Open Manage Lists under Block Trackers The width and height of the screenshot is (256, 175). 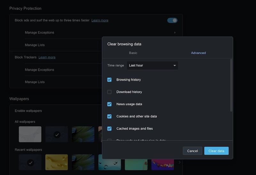pos(35,82)
